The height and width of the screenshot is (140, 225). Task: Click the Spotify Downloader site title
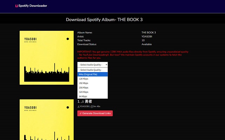[x=33, y=6]
